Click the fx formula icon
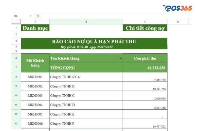This screenshot has width=197, height=131. coord(38,16)
